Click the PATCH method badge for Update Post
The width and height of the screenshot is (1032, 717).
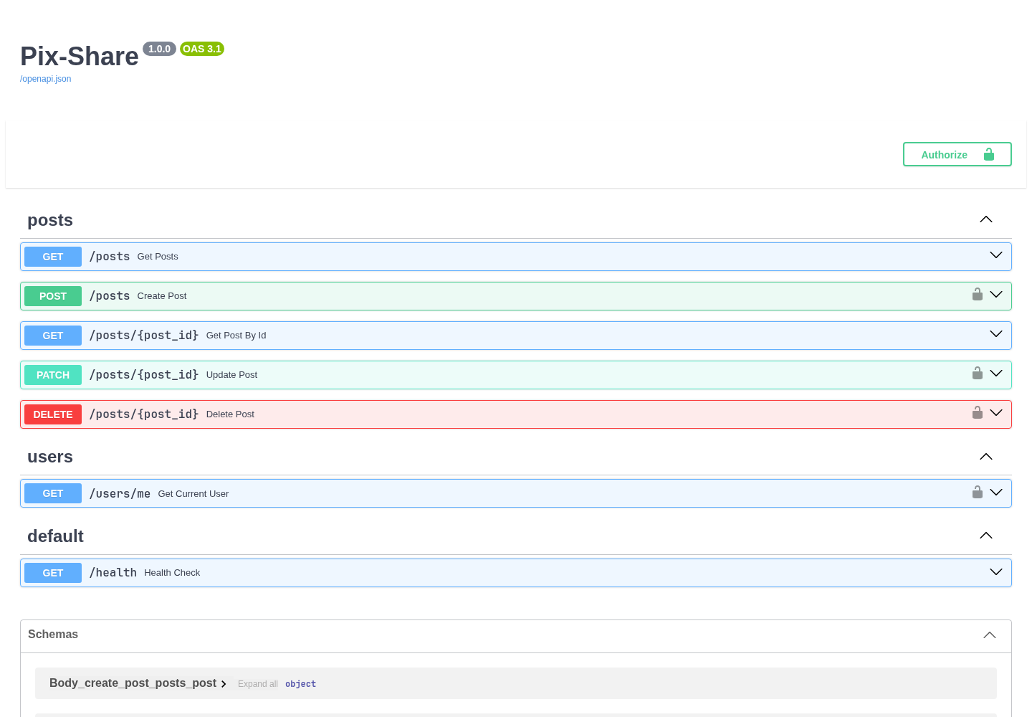tap(53, 375)
